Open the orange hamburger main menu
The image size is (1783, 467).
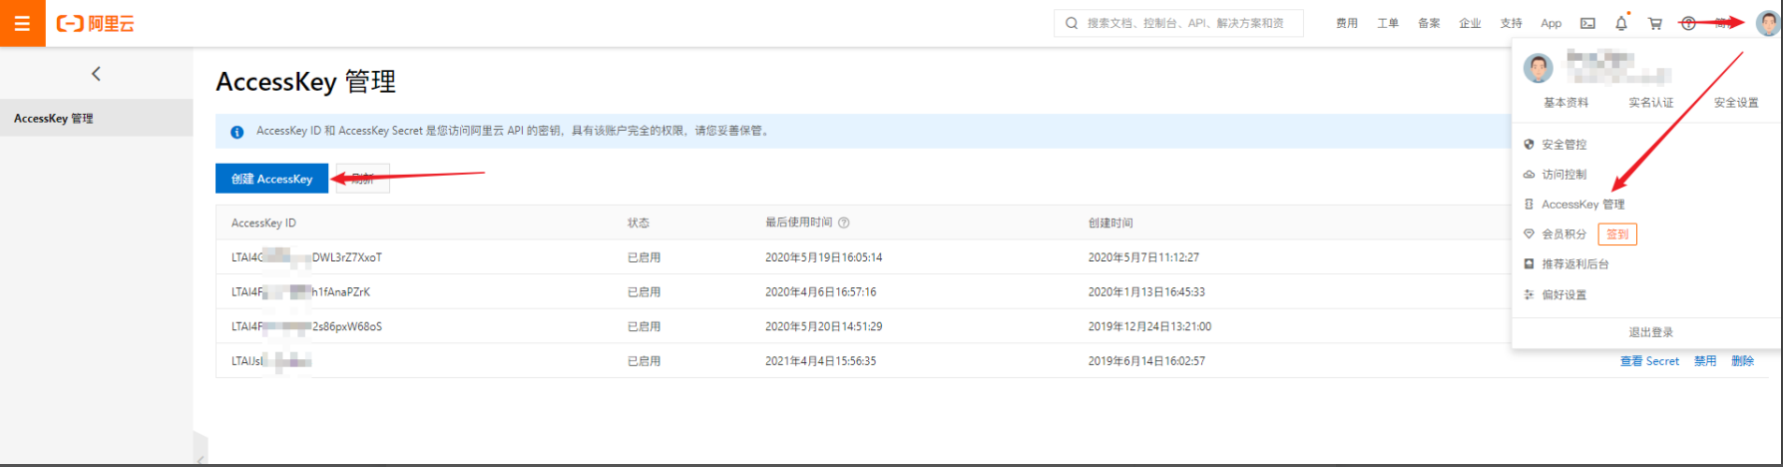[22, 23]
